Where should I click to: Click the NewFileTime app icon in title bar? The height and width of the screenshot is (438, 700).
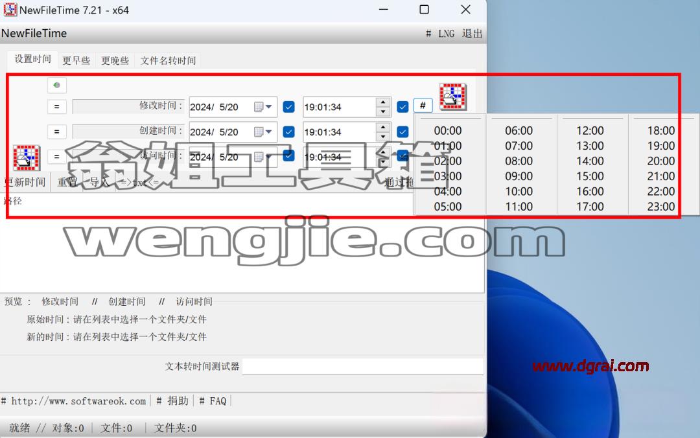point(10,9)
